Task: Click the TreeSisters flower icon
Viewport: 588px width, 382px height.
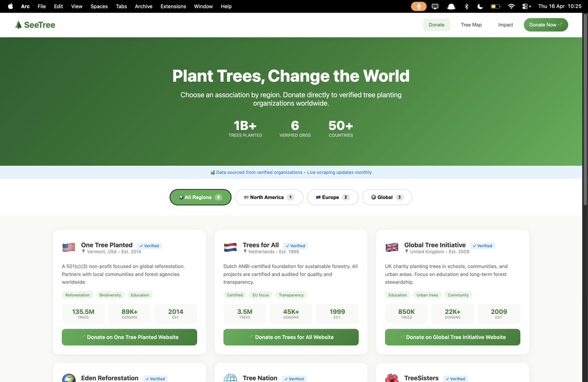Action: coord(392,378)
